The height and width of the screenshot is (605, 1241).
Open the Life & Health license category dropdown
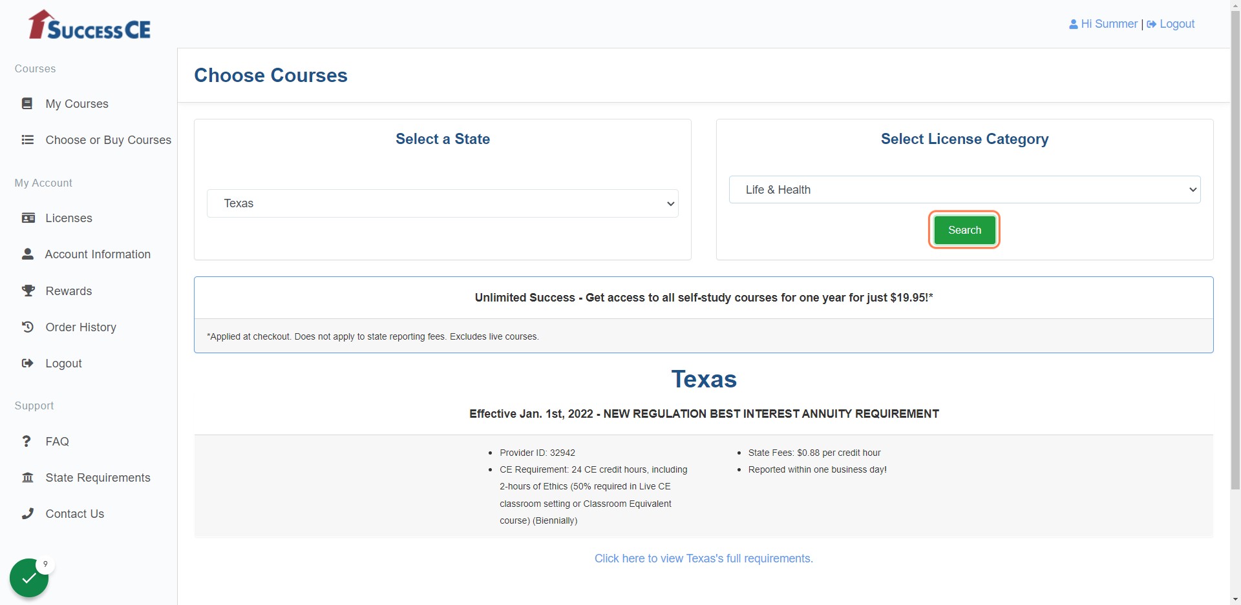pos(965,190)
